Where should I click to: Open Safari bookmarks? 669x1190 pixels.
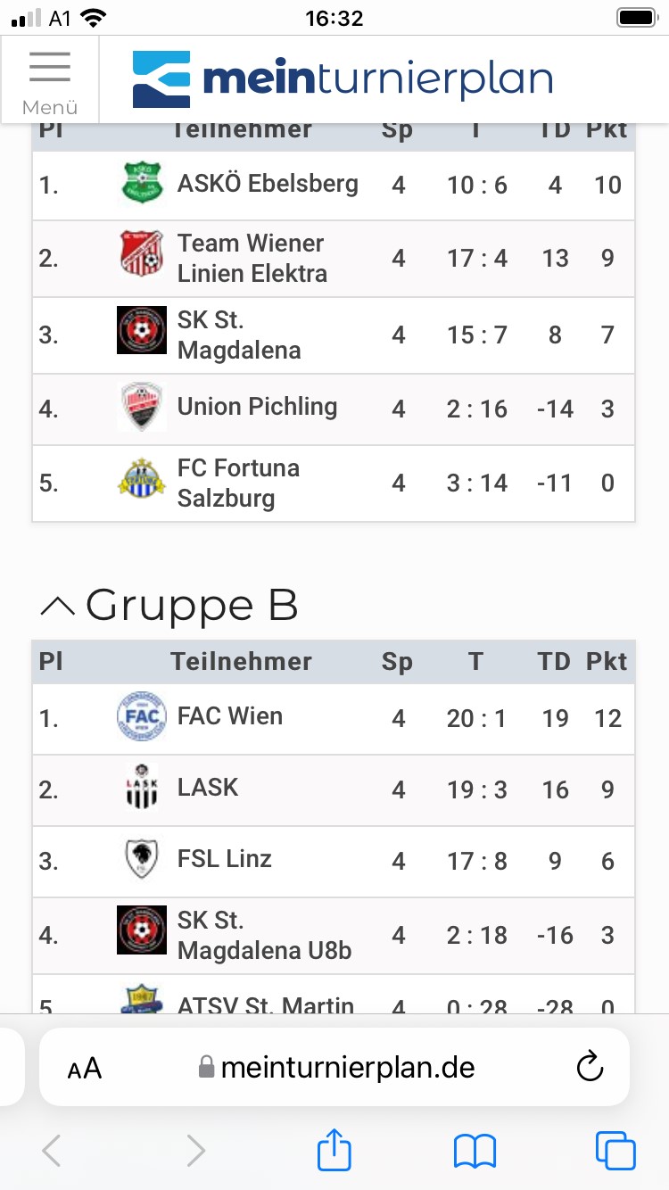coord(475,1151)
